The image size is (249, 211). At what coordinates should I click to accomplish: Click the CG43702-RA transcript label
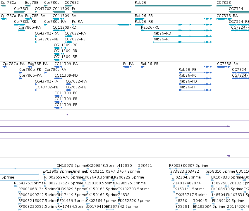(x=47, y=33)
